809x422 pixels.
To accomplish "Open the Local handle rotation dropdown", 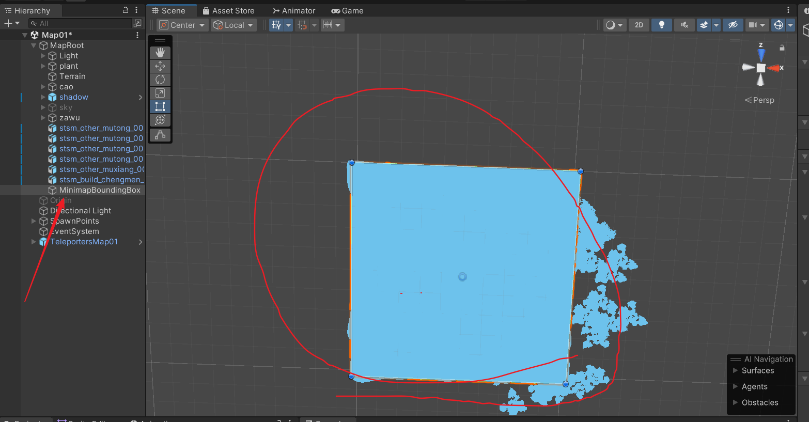I will coord(234,25).
